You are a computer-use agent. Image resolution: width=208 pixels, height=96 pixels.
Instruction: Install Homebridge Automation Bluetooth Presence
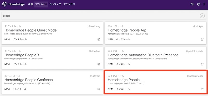click(123, 64)
